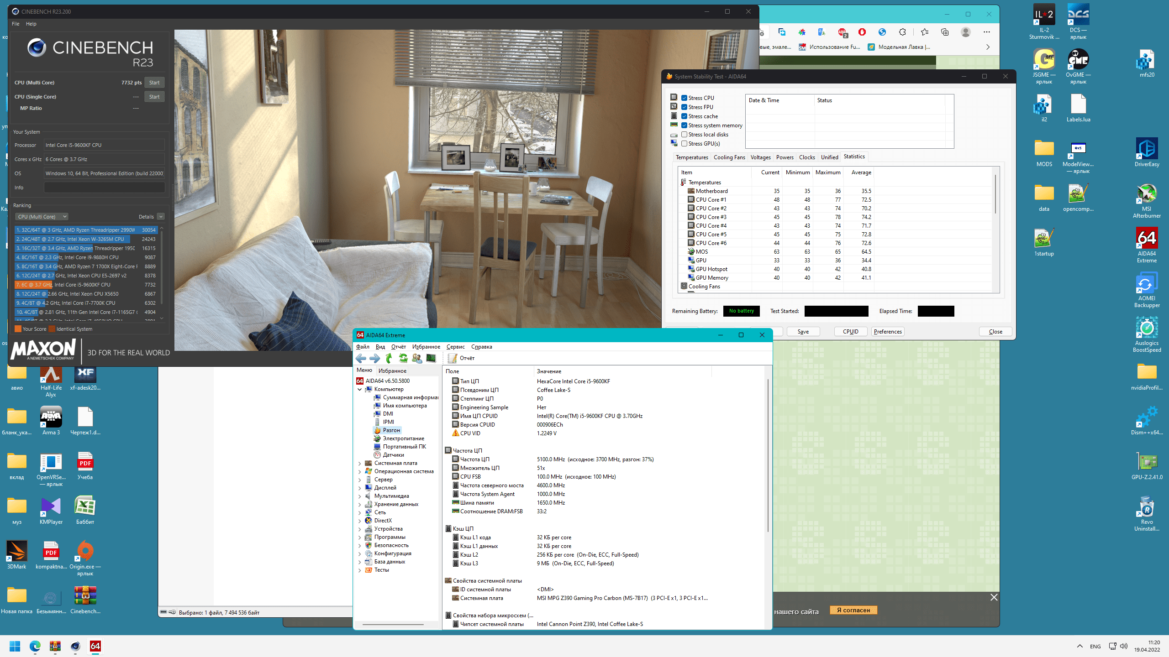The width and height of the screenshot is (1169, 657).
Task: Click Windows Start button on taskbar
Action: 15,646
